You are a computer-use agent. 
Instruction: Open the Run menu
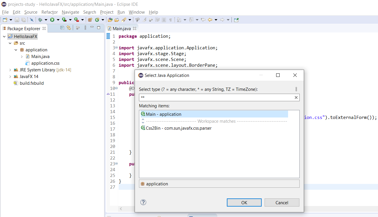[121, 12]
